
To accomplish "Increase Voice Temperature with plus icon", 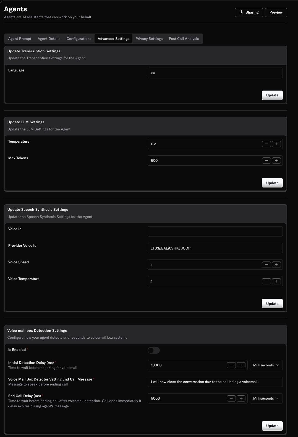I will pyautogui.click(x=276, y=281).
